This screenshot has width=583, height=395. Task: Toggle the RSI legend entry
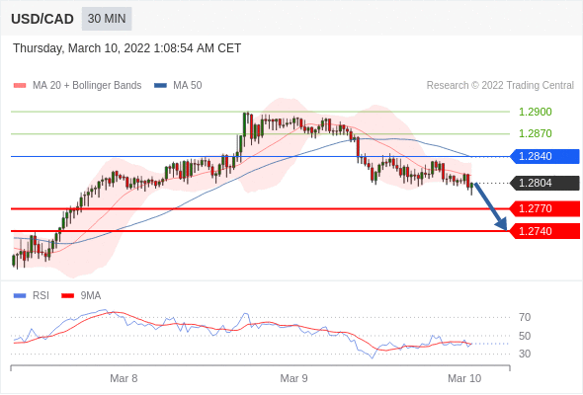click(x=32, y=296)
